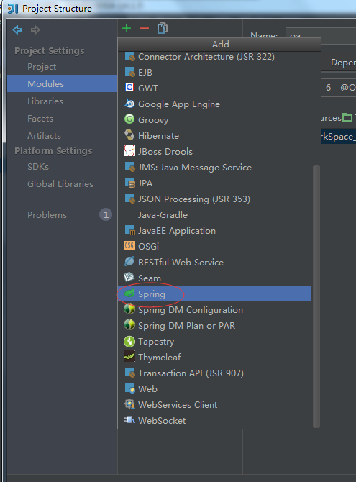356x482 pixels.
Task: Click the JMS: Java Message Service icon
Action: [x=129, y=167]
